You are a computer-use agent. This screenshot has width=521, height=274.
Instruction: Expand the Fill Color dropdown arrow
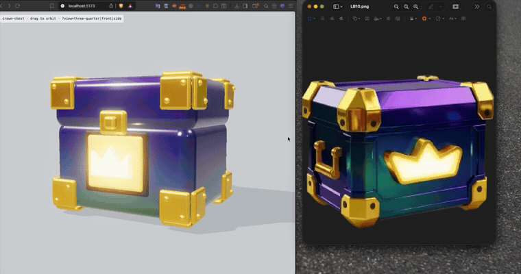[x=444, y=18]
